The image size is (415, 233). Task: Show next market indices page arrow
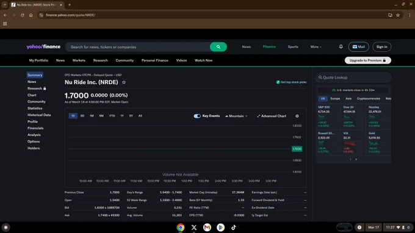pyautogui.click(x=356, y=159)
